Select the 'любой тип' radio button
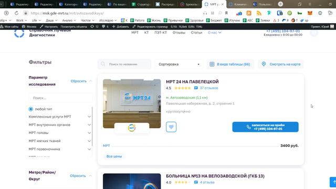The height and width of the screenshot is (189, 336). 30,109
